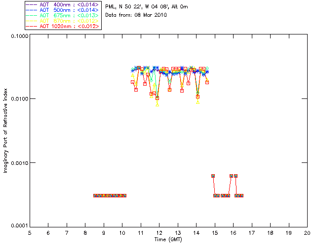The image size is (316, 252).
Task: Click the x-axis tick label 7
Action: coord(67,233)
